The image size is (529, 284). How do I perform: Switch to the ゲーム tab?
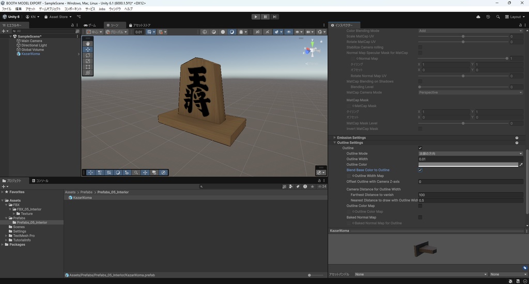(90, 25)
